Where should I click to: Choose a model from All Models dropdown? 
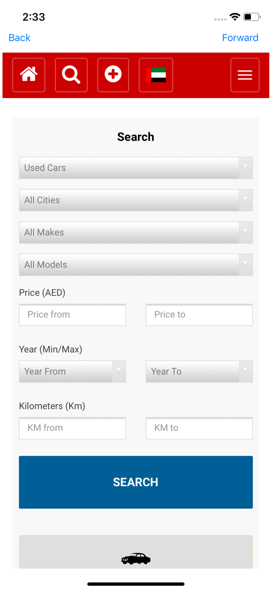(x=136, y=264)
